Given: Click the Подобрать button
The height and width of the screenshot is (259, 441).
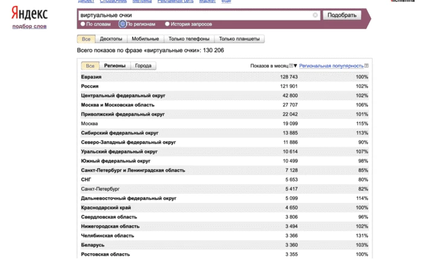Looking at the screenshot, I should point(342,15).
